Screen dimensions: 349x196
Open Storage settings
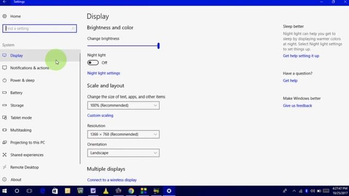point(17,105)
